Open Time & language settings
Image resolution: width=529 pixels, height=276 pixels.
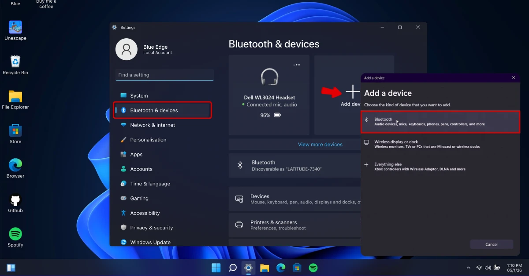point(164,184)
